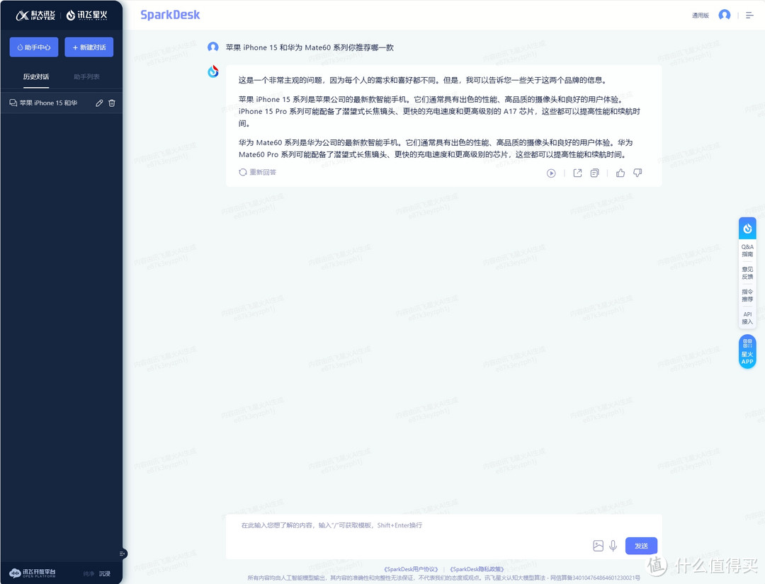Open the 星火 APP QR code button
Viewport: 765px width, 584px height.
click(747, 352)
